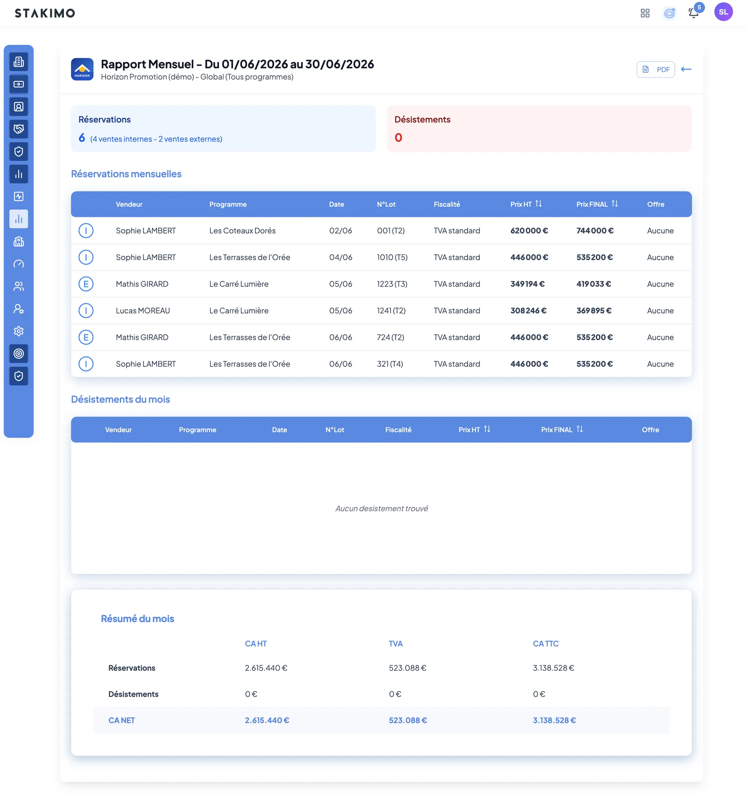Click the Vendeur header in Réservations mensuelles table
The width and height of the screenshot is (748, 797).
(129, 204)
